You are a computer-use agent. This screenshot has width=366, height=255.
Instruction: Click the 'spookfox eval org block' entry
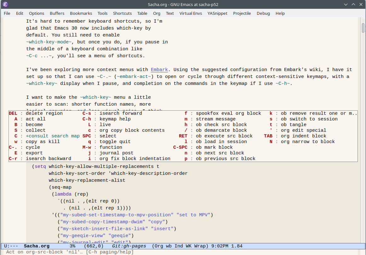[x=229, y=113]
